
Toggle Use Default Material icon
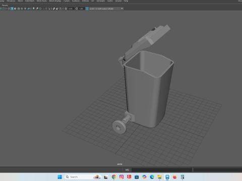tap(15, 9)
